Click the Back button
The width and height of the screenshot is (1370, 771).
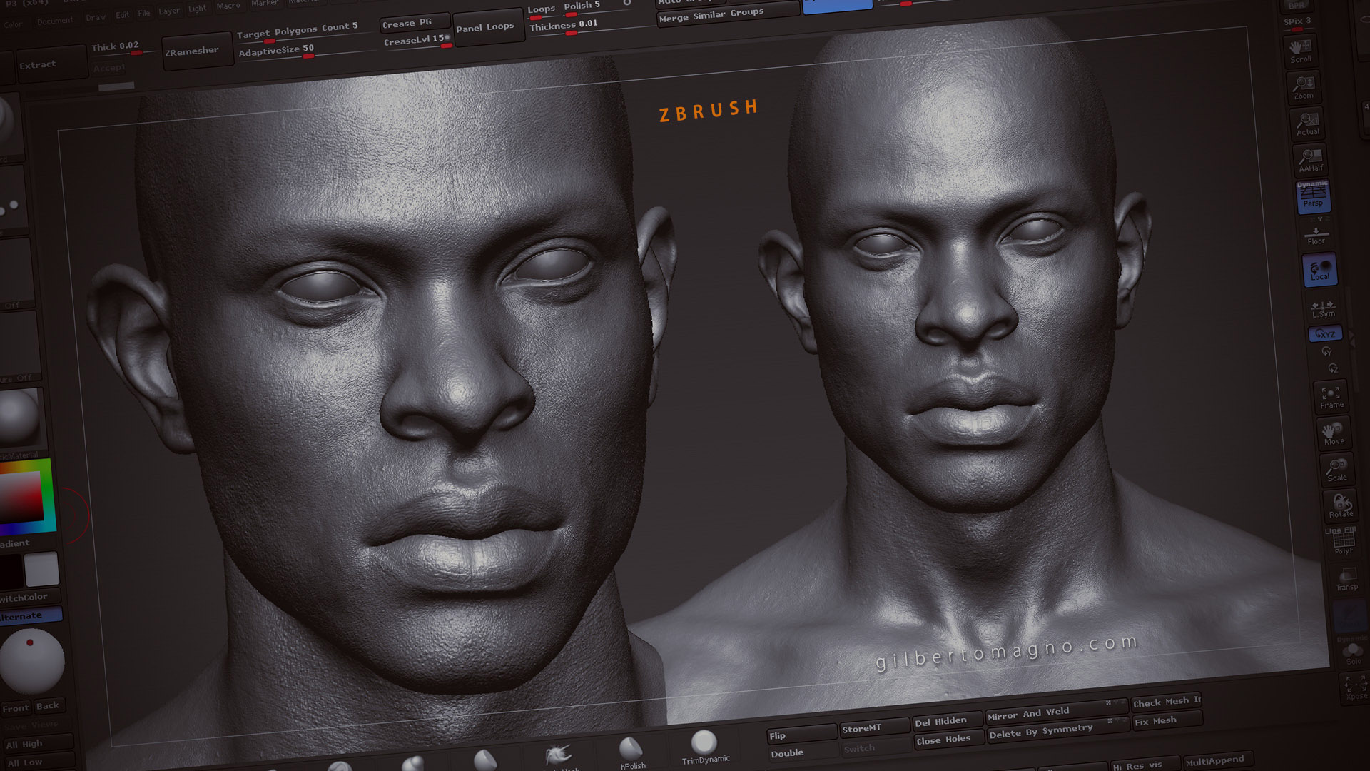click(48, 706)
